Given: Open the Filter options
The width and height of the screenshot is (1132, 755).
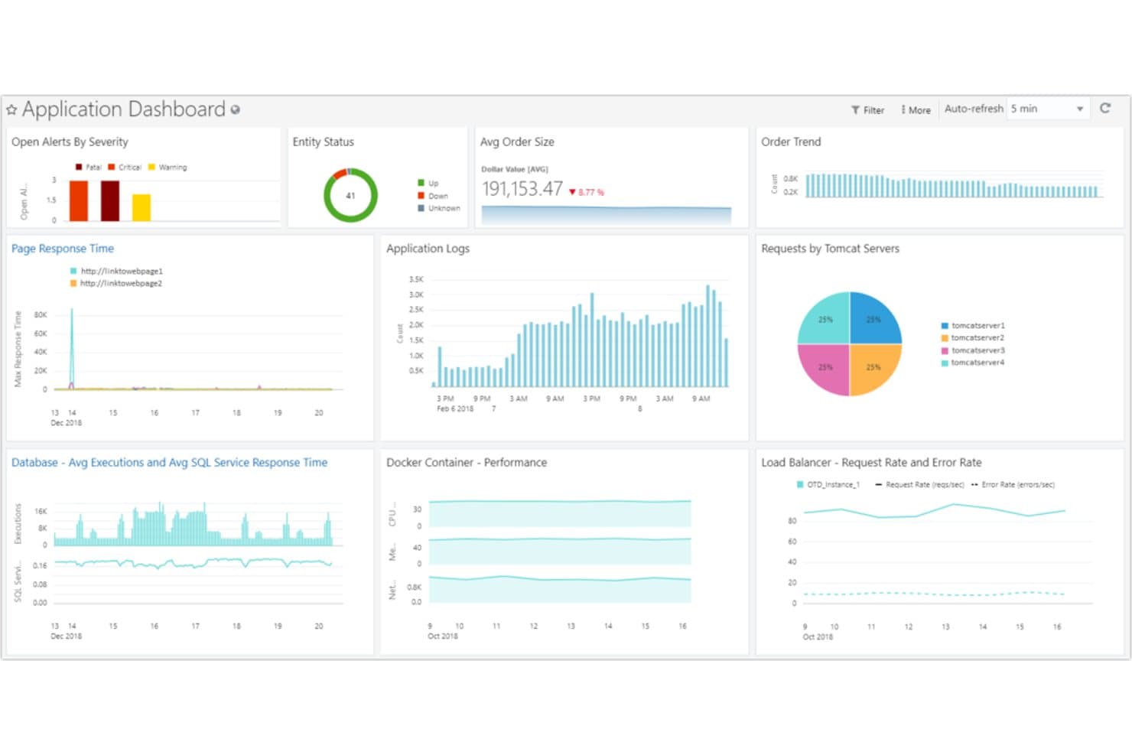Looking at the screenshot, I should (867, 110).
